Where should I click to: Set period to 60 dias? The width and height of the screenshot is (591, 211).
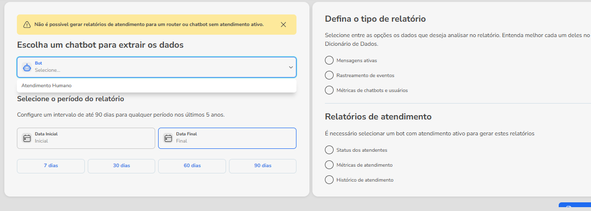[x=192, y=166]
